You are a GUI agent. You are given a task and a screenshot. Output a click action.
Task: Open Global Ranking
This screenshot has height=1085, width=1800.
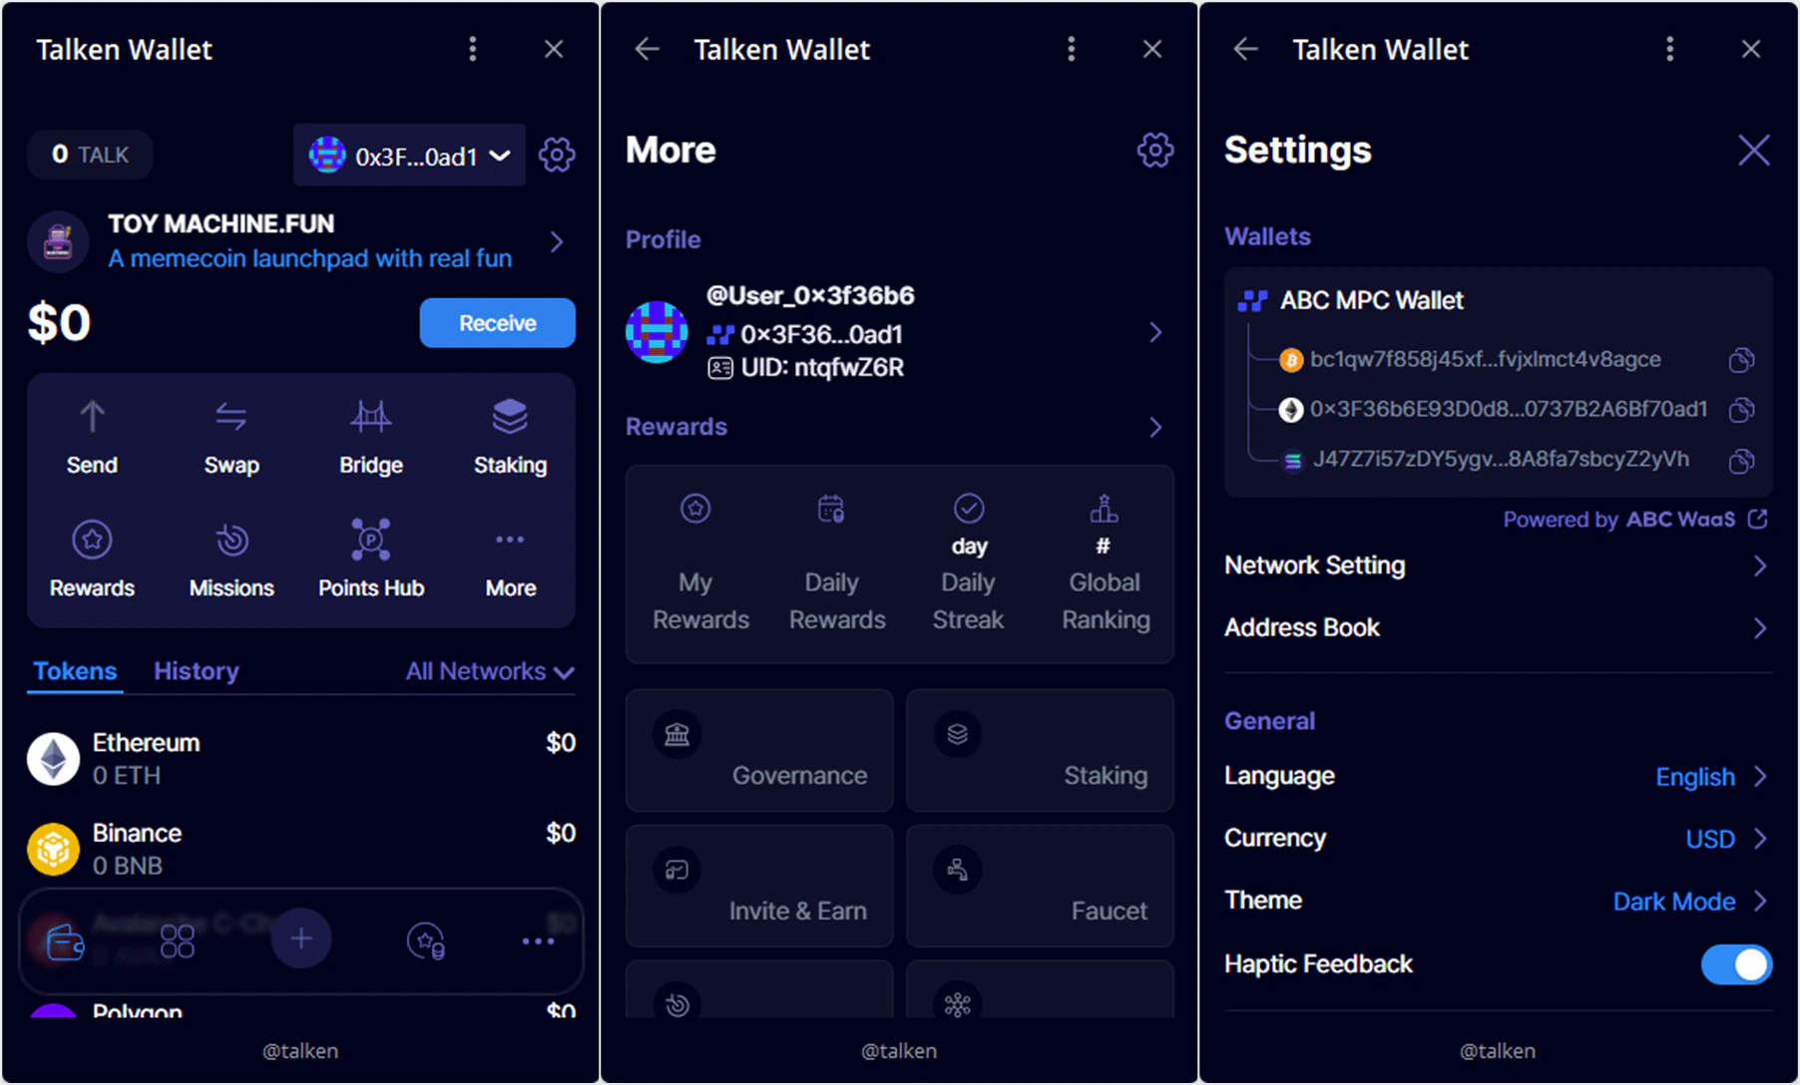point(1105,563)
